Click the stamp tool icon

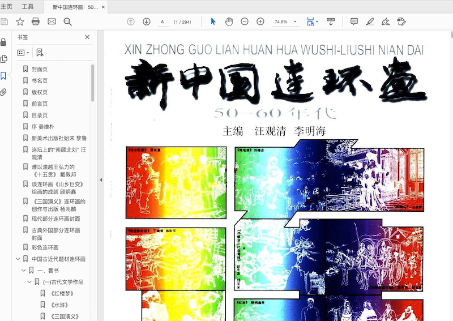(401, 22)
